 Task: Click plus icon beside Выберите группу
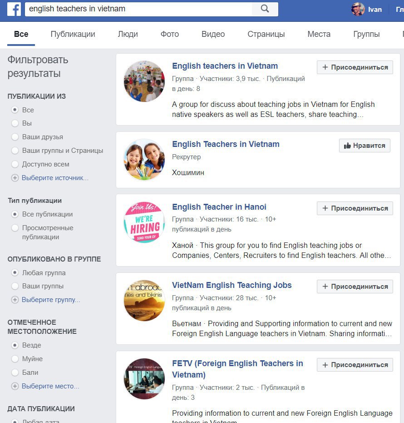tap(15, 300)
